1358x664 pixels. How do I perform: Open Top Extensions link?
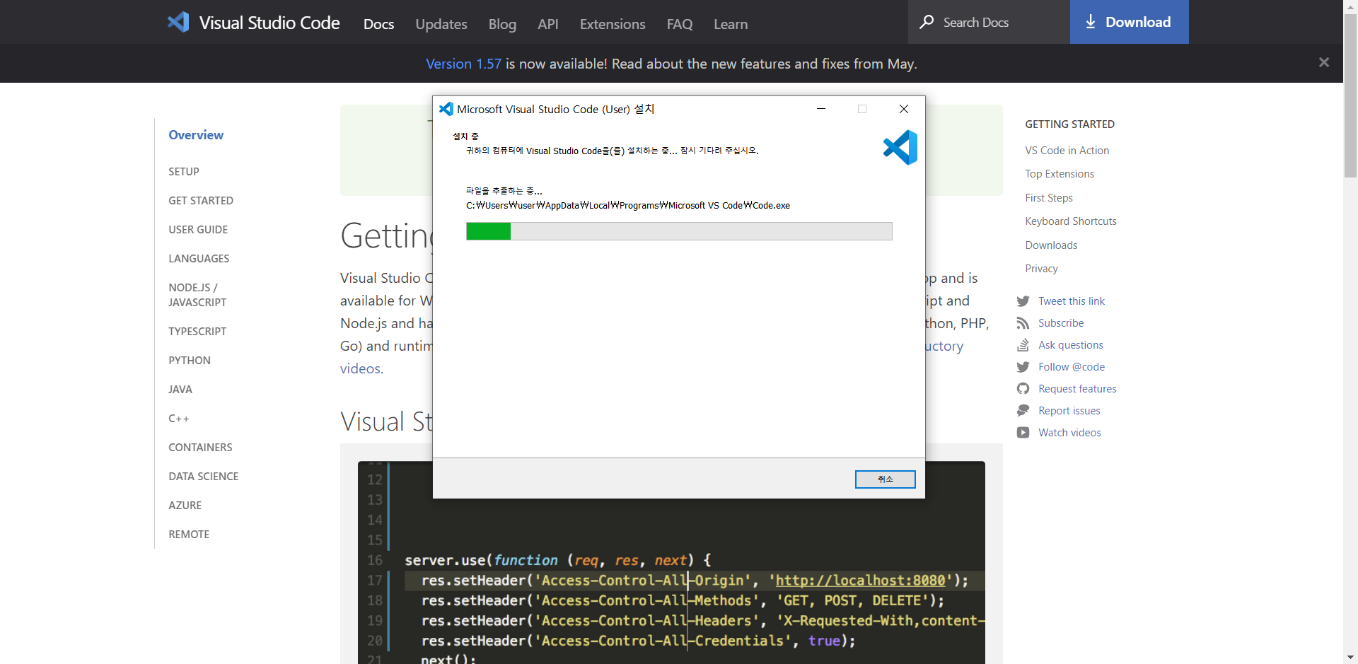tap(1060, 174)
